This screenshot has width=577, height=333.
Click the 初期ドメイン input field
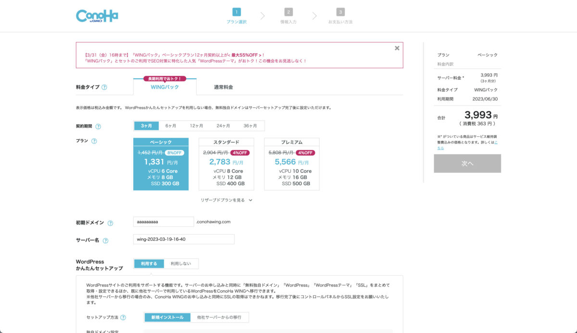tap(163, 222)
